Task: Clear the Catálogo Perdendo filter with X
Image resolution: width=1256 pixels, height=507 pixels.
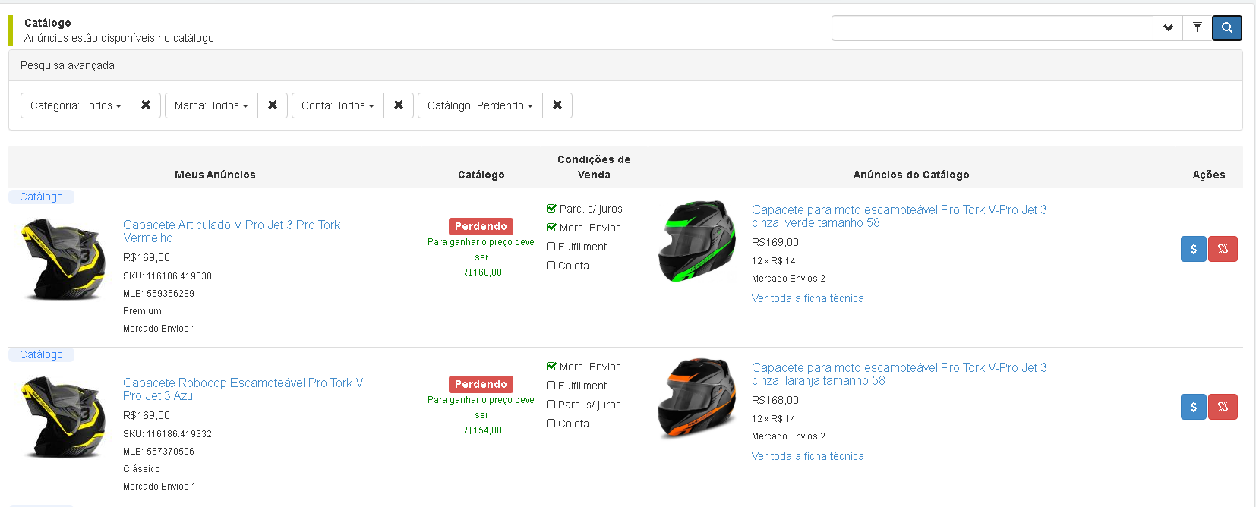Action: pyautogui.click(x=557, y=105)
